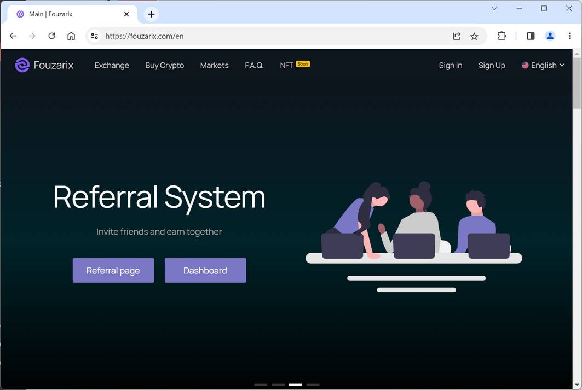This screenshot has width=582, height=390.
Task: Select the fourth carousel indicator dot
Action: click(313, 385)
